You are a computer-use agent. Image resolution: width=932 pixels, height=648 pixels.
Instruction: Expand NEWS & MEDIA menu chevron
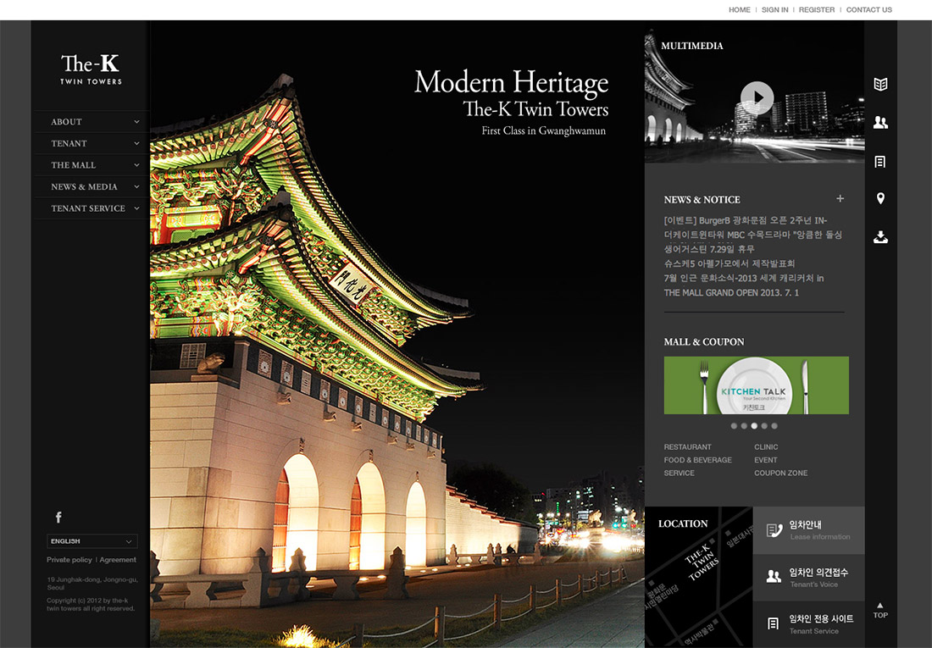136,186
